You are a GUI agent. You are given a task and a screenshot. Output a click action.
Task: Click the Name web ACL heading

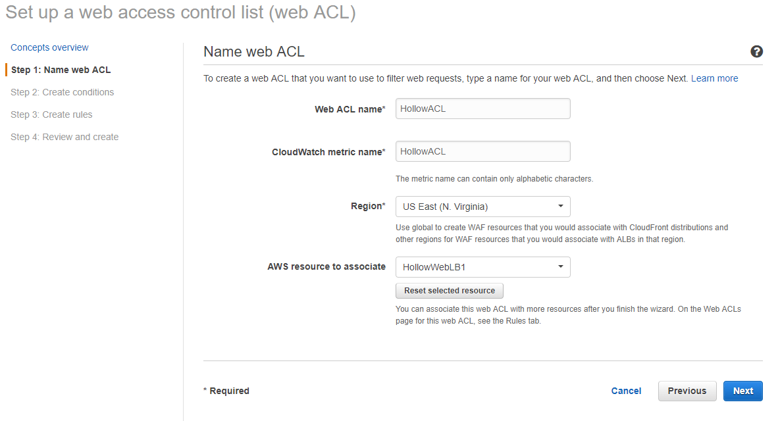tap(253, 52)
